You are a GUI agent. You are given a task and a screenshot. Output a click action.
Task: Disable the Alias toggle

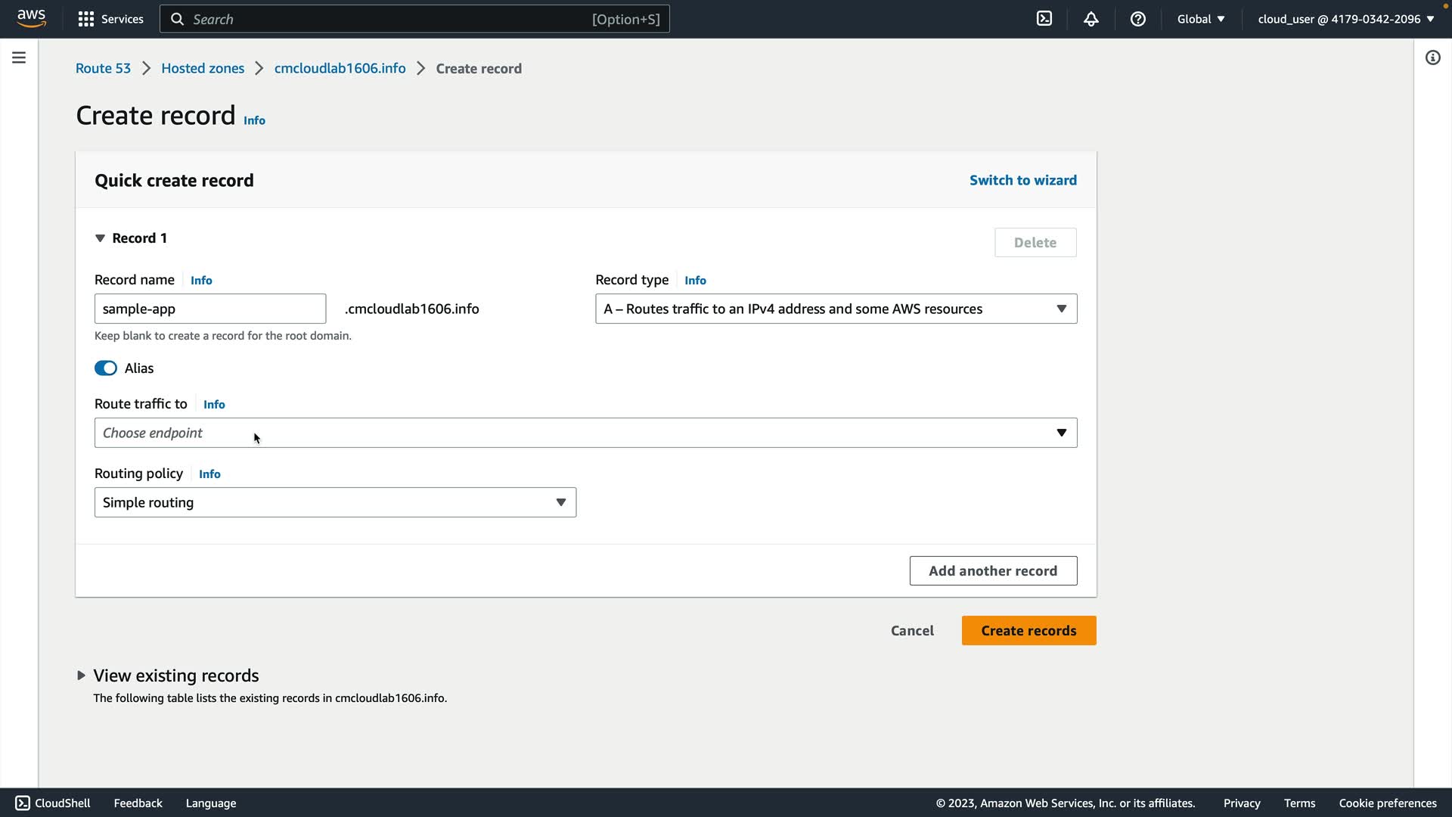click(106, 368)
